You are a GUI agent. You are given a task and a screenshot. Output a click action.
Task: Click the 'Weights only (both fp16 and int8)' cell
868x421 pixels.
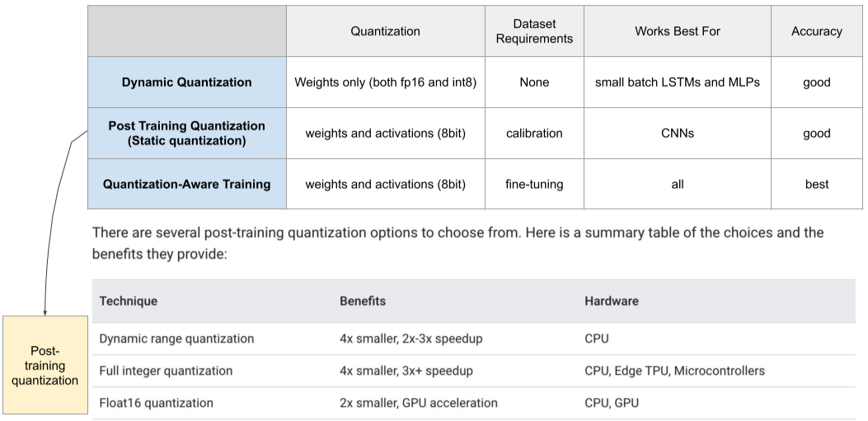(385, 82)
